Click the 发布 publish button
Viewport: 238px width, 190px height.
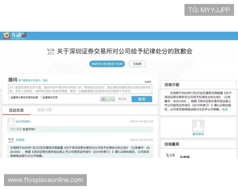click(x=142, y=99)
